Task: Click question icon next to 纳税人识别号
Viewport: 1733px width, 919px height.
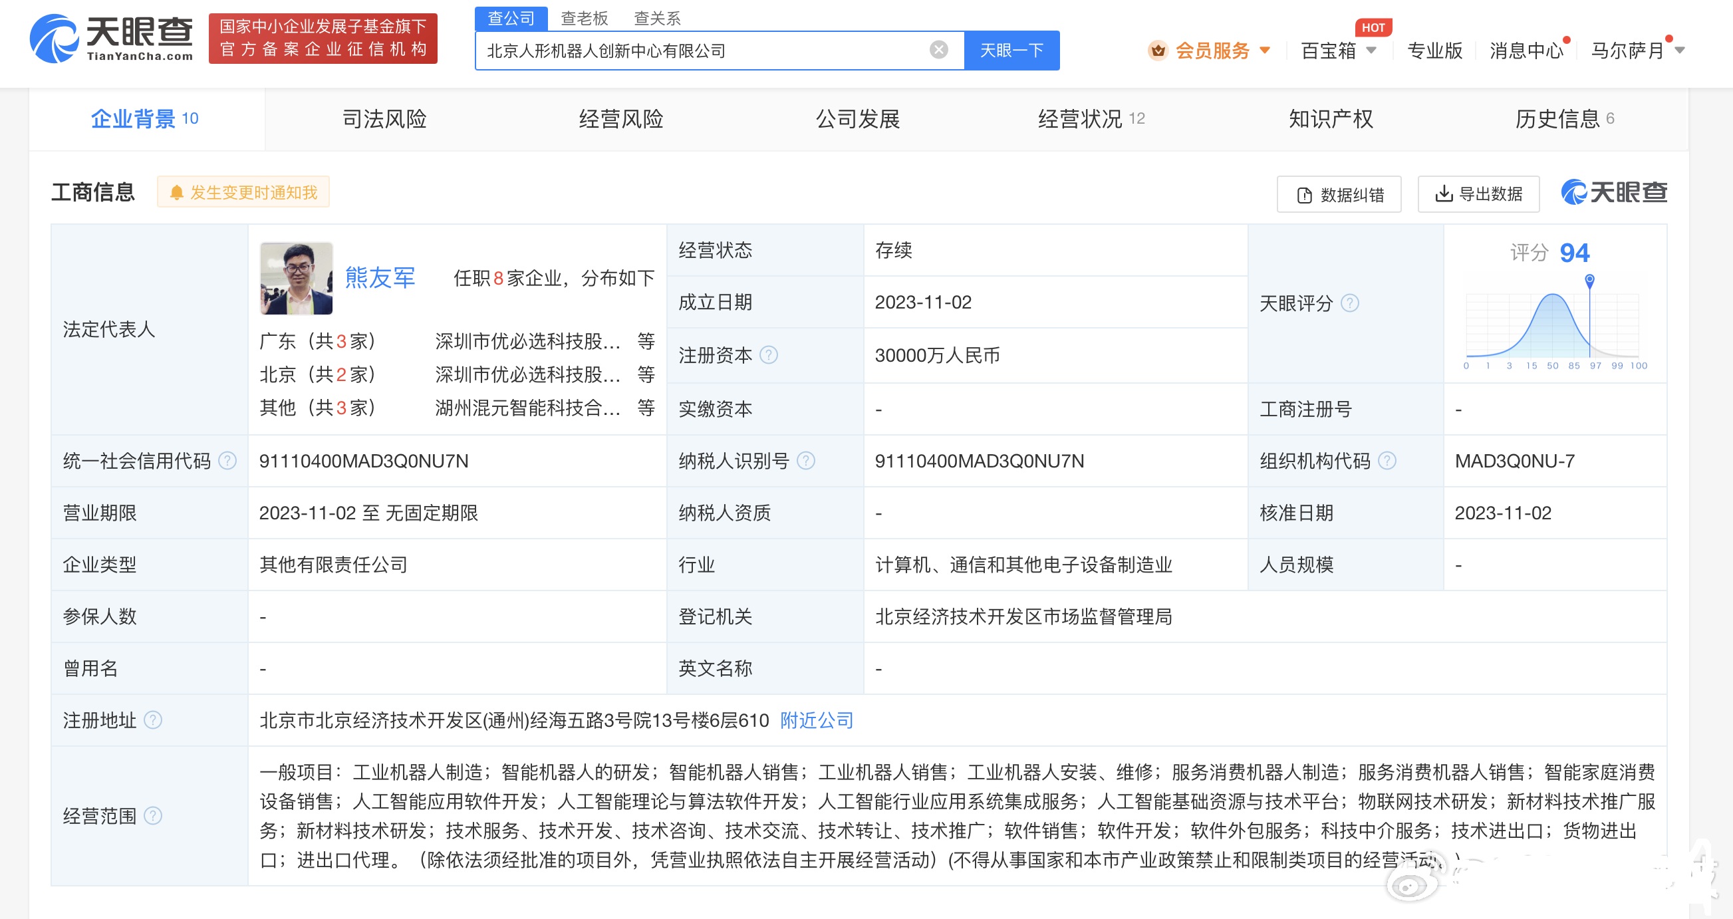Action: 805,460
